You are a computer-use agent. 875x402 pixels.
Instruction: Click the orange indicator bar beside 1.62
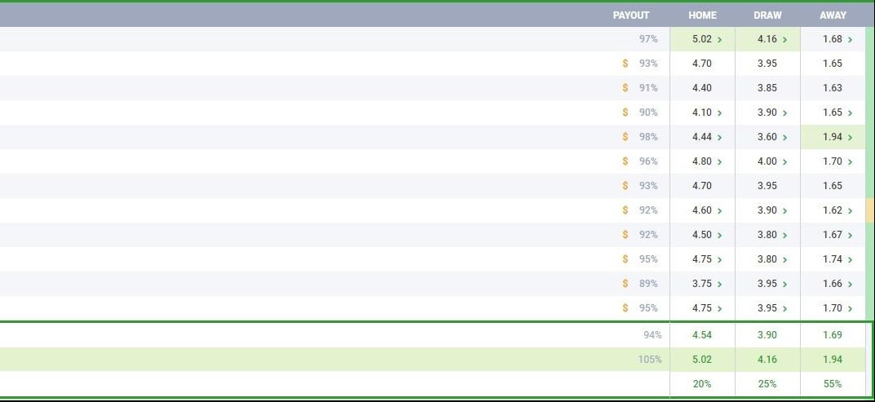point(869,210)
